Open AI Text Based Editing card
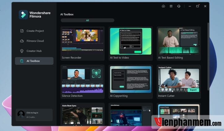 click(x=179, y=44)
